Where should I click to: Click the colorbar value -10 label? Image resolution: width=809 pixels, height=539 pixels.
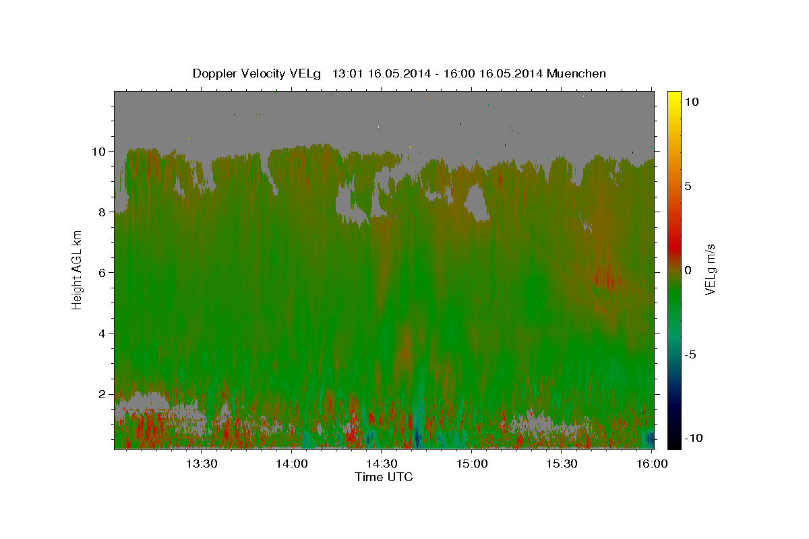[693, 439]
